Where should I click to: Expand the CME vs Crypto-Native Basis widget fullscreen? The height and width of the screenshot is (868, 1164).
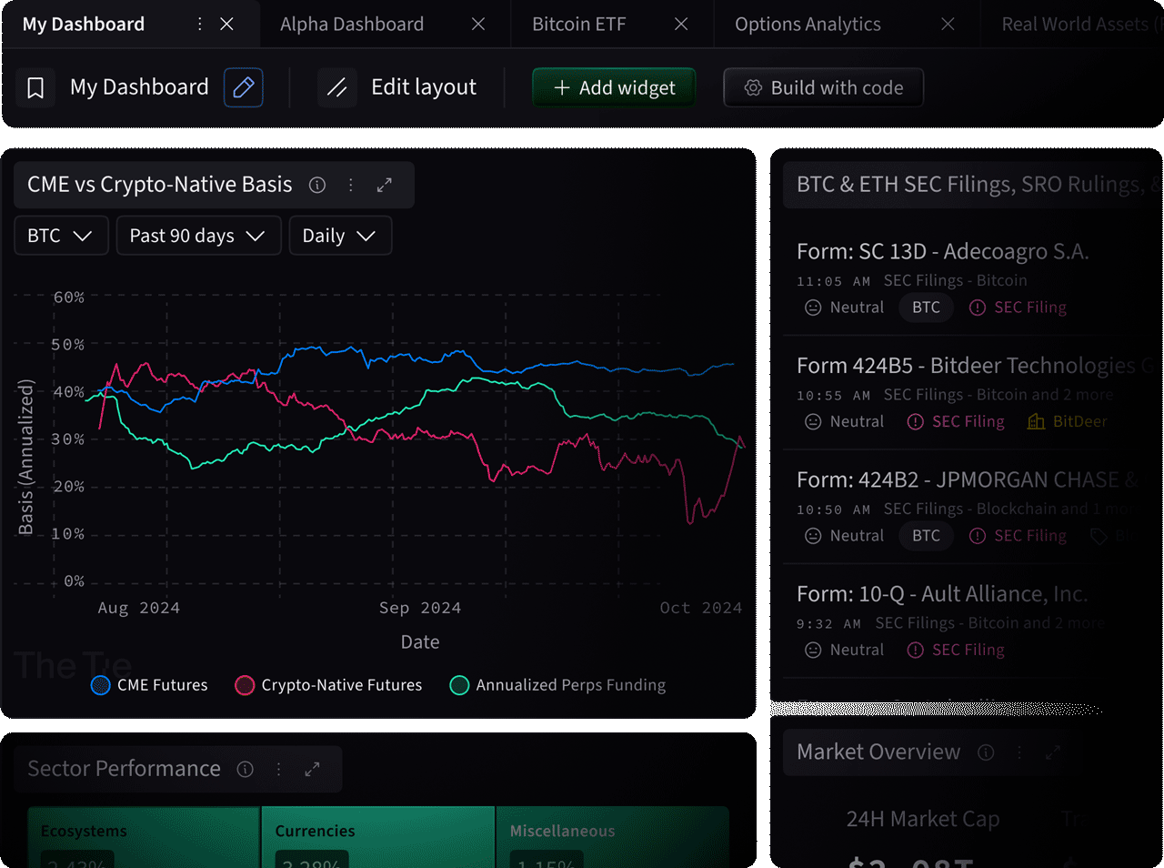[383, 184]
